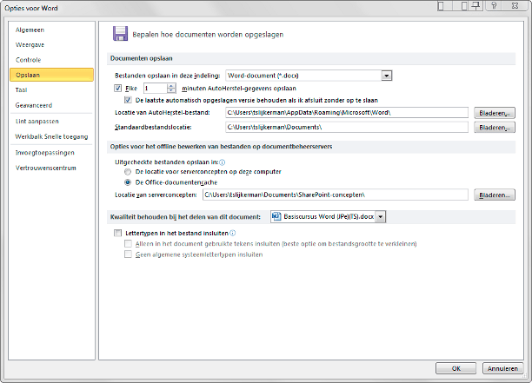Open the Controle settings page

click(x=28, y=60)
